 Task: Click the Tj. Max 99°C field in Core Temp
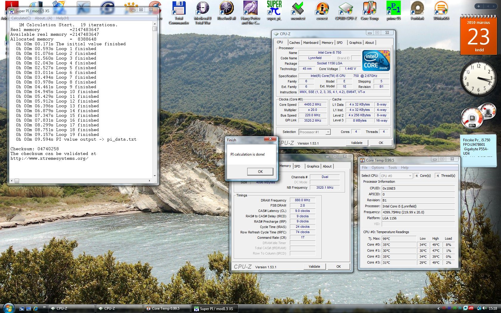point(399,239)
